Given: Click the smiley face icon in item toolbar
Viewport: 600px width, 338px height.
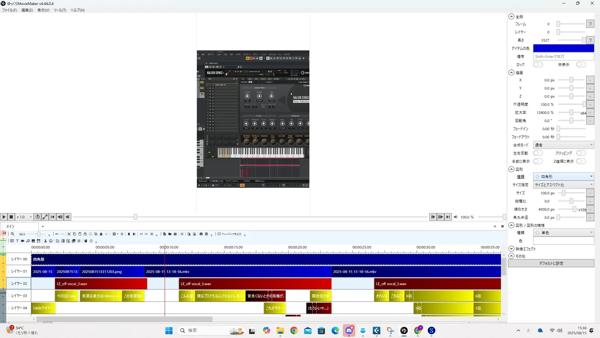Looking at the screenshot, I should pos(51,241).
